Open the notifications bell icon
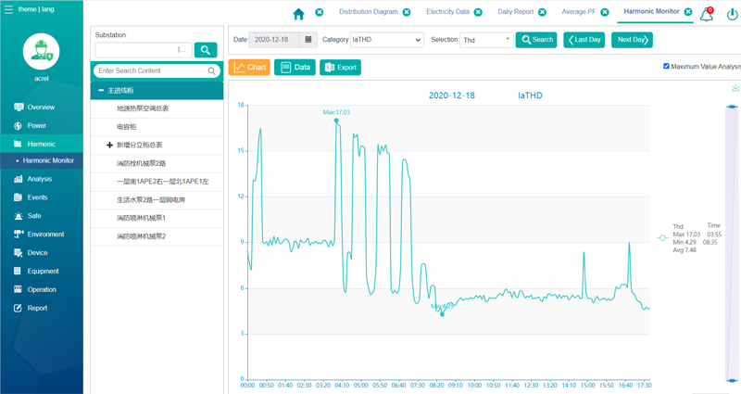The height and width of the screenshot is (394, 741). point(707,14)
